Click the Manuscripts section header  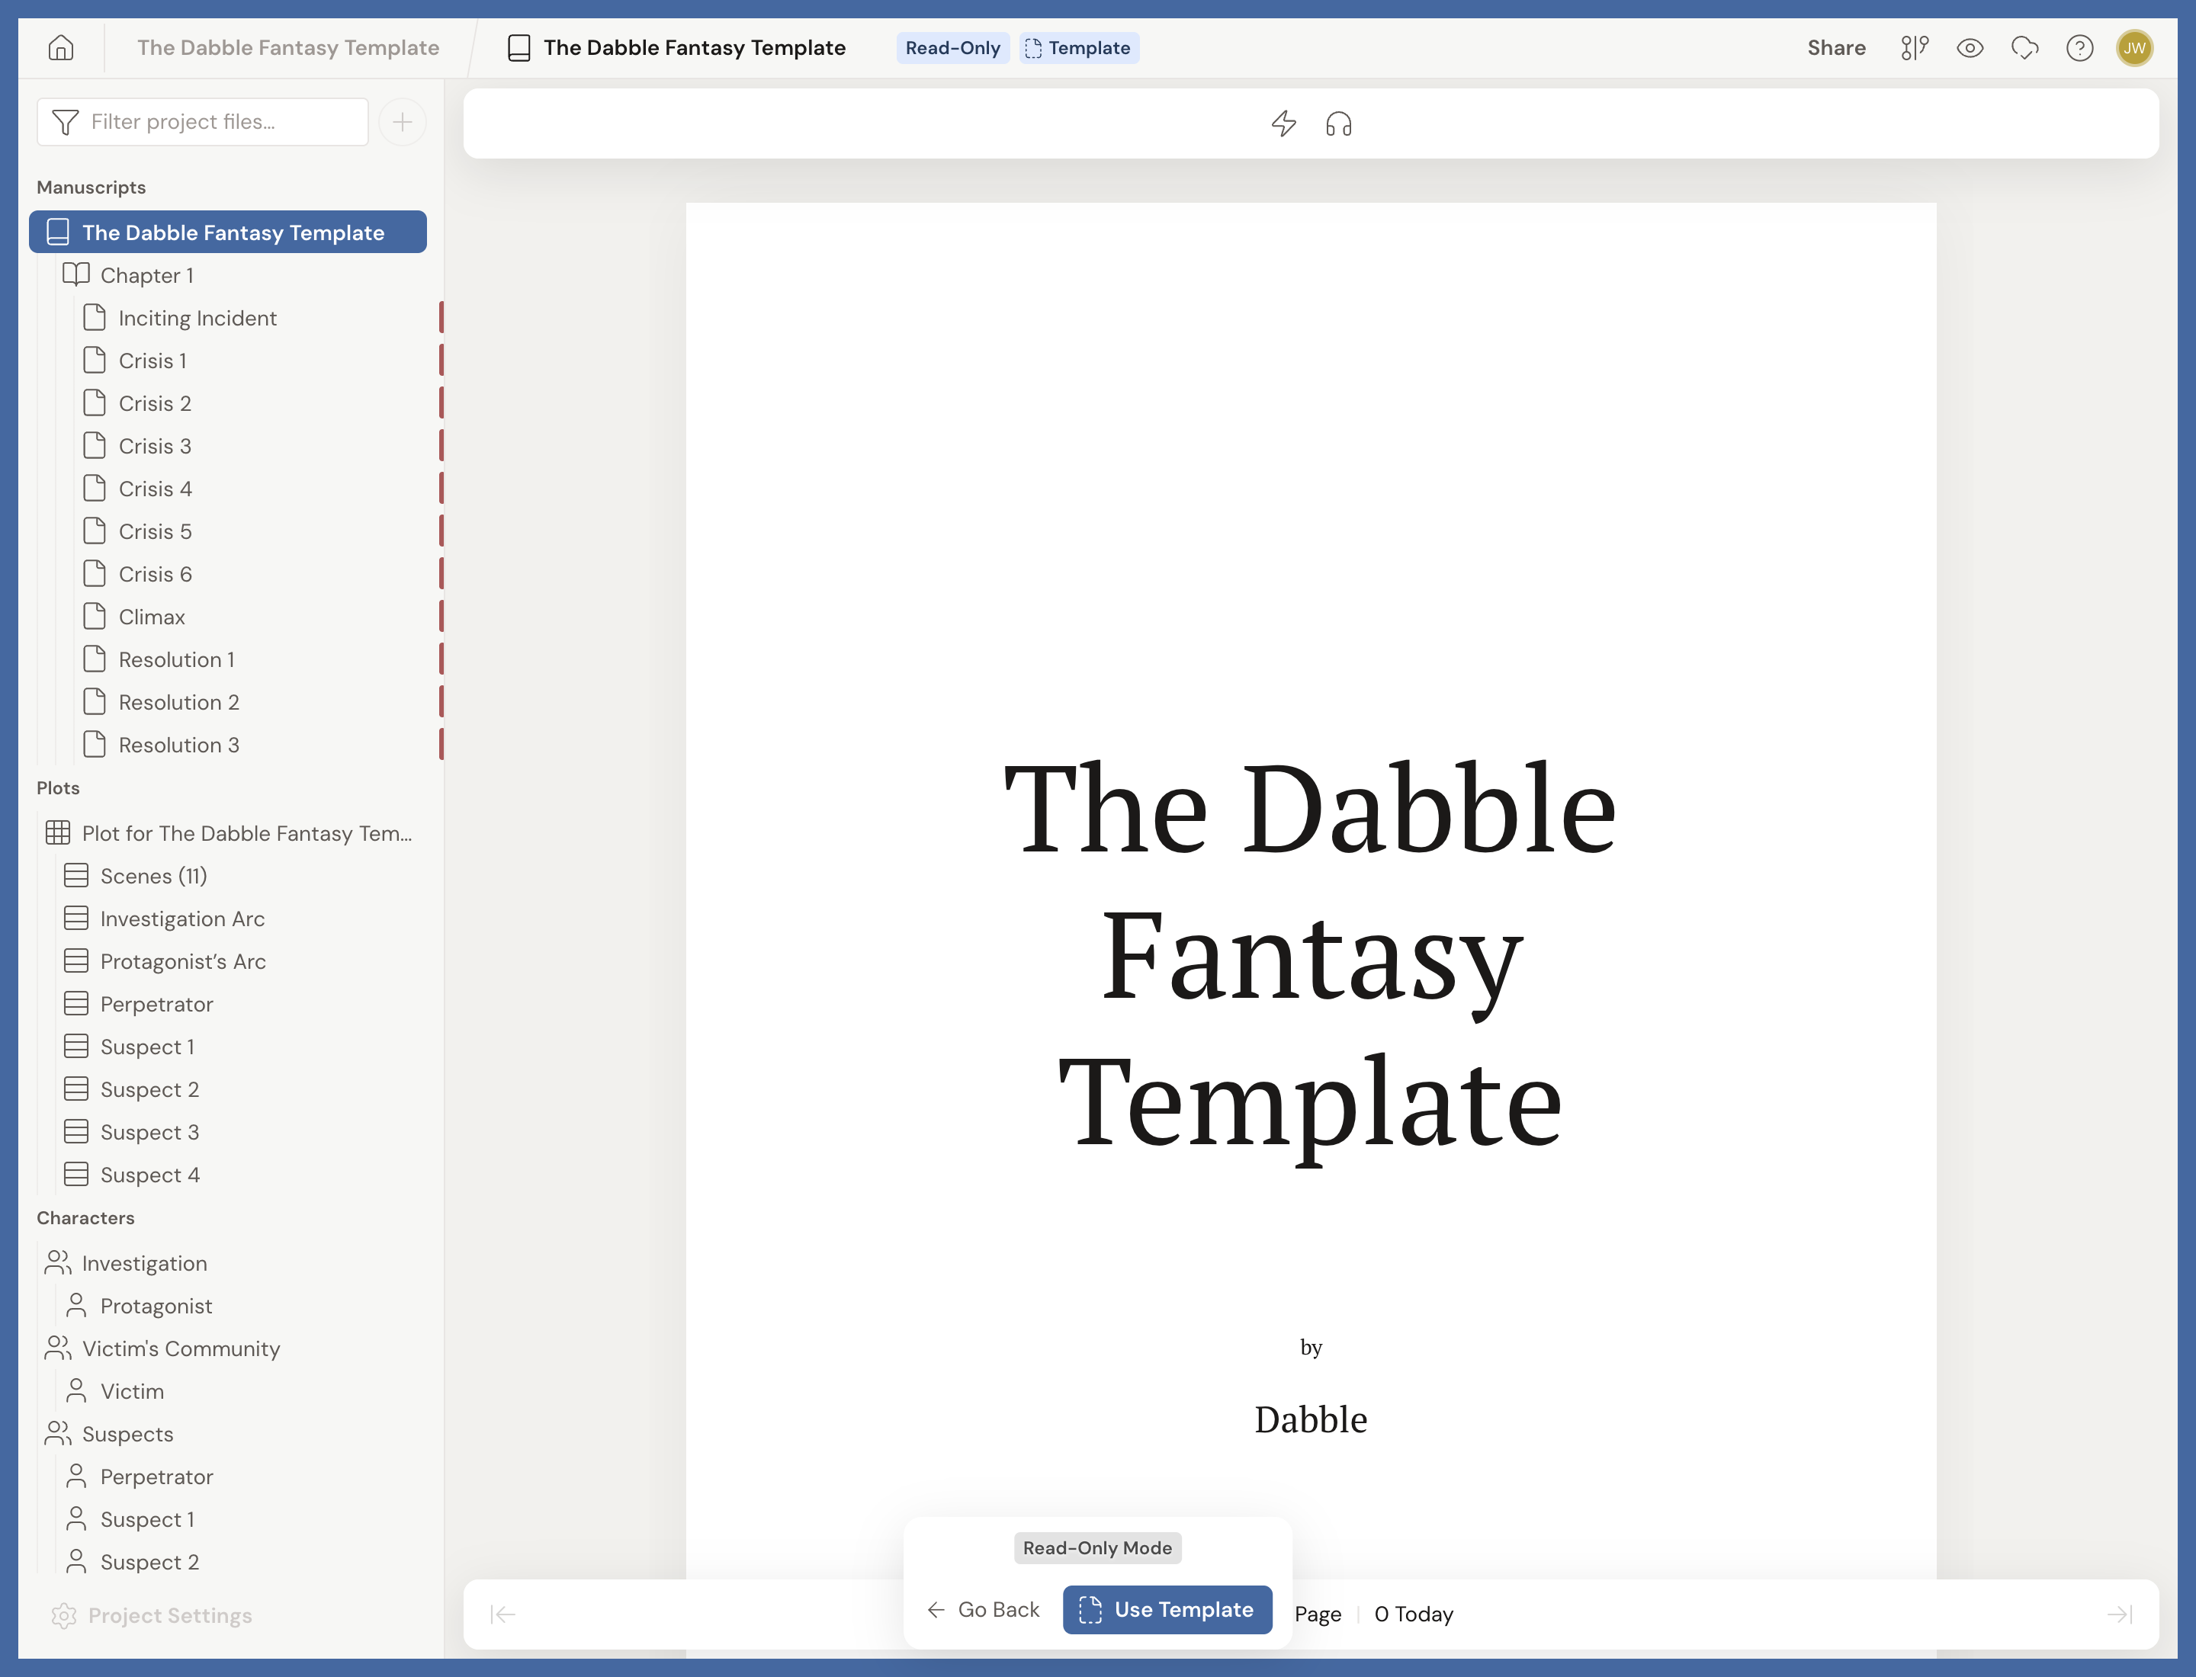click(91, 187)
